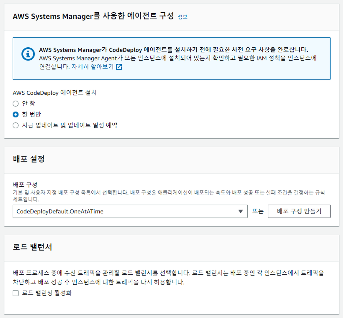Enable the 로드 밸런싱 활성화 checkbox
Viewport: 343px width, 318px height.
pyautogui.click(x=16, y=293)
